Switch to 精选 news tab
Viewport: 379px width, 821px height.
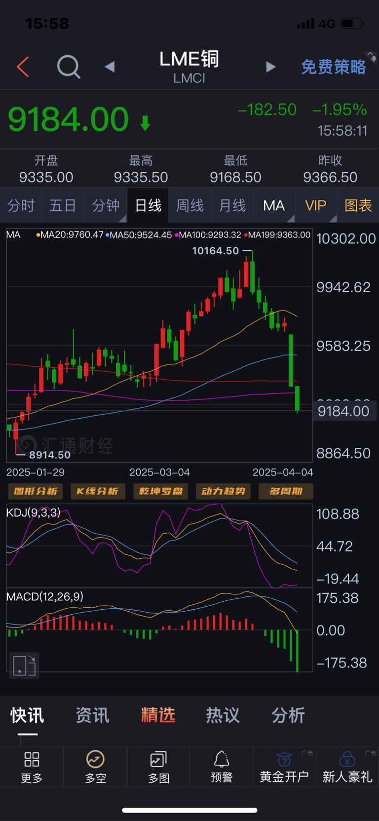[158, 715]
